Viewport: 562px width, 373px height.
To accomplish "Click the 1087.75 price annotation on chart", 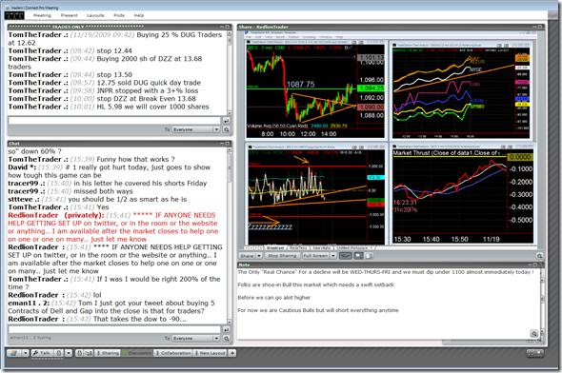I will tap(300, 85).
